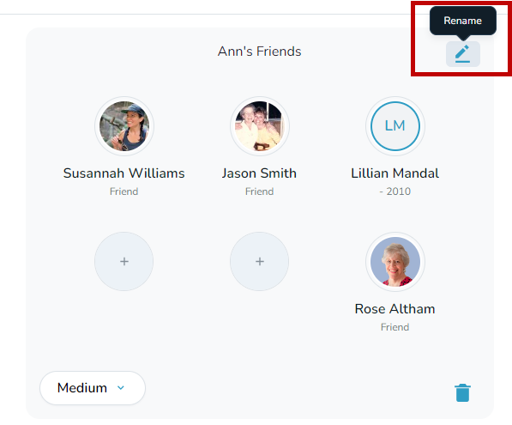
Task: Click the Rename tooltip label
Action: [463, 21]
